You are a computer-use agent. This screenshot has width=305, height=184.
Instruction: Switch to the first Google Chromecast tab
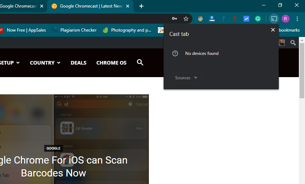point(18,6)
